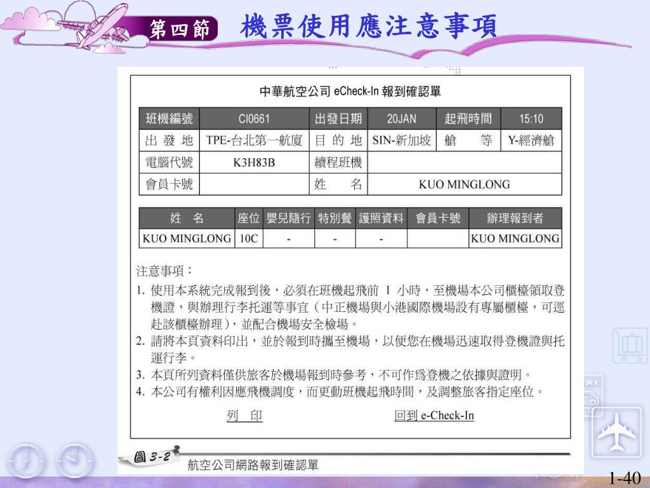
Task: Click the 電腦代號 label cell
Action: [x=169, y=162]
